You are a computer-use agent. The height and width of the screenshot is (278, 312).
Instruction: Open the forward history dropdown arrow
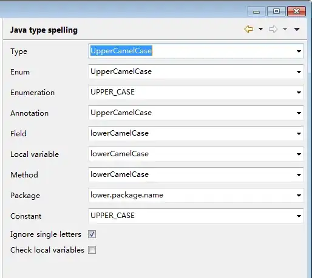point(285,29)
